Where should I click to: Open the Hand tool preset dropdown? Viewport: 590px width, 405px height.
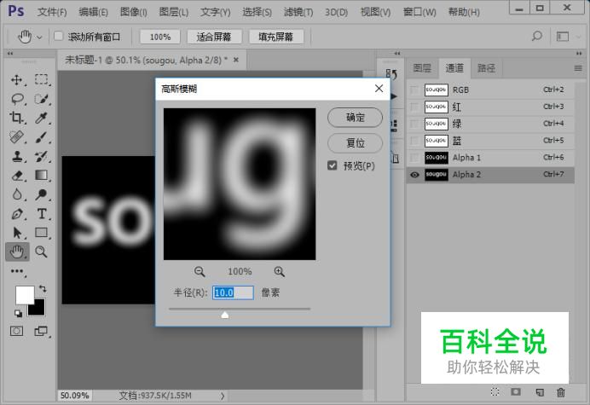click(x=39, y=38)
